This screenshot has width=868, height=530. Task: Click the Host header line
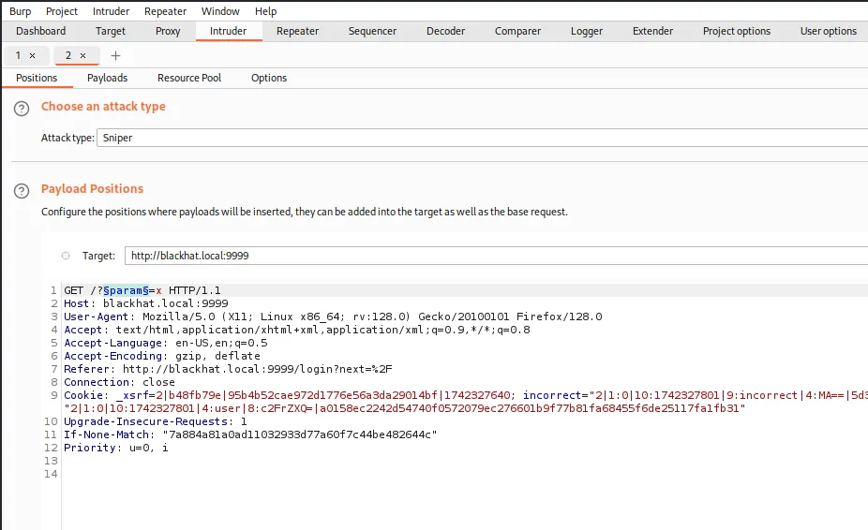146,303
